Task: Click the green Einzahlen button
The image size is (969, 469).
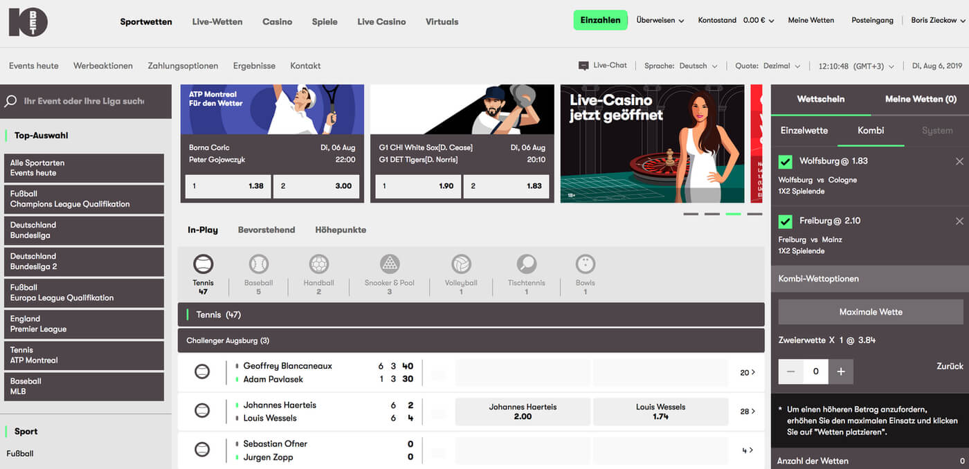Action: coord(601,20)
